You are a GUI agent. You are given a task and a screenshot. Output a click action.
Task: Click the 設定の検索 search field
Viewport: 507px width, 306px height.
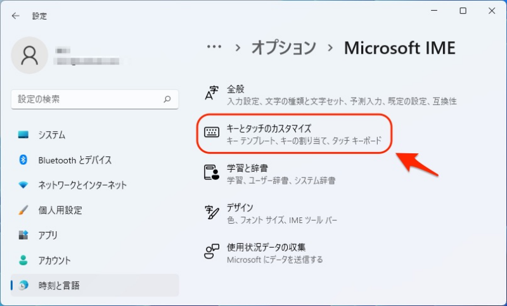(x=94, y=99)
